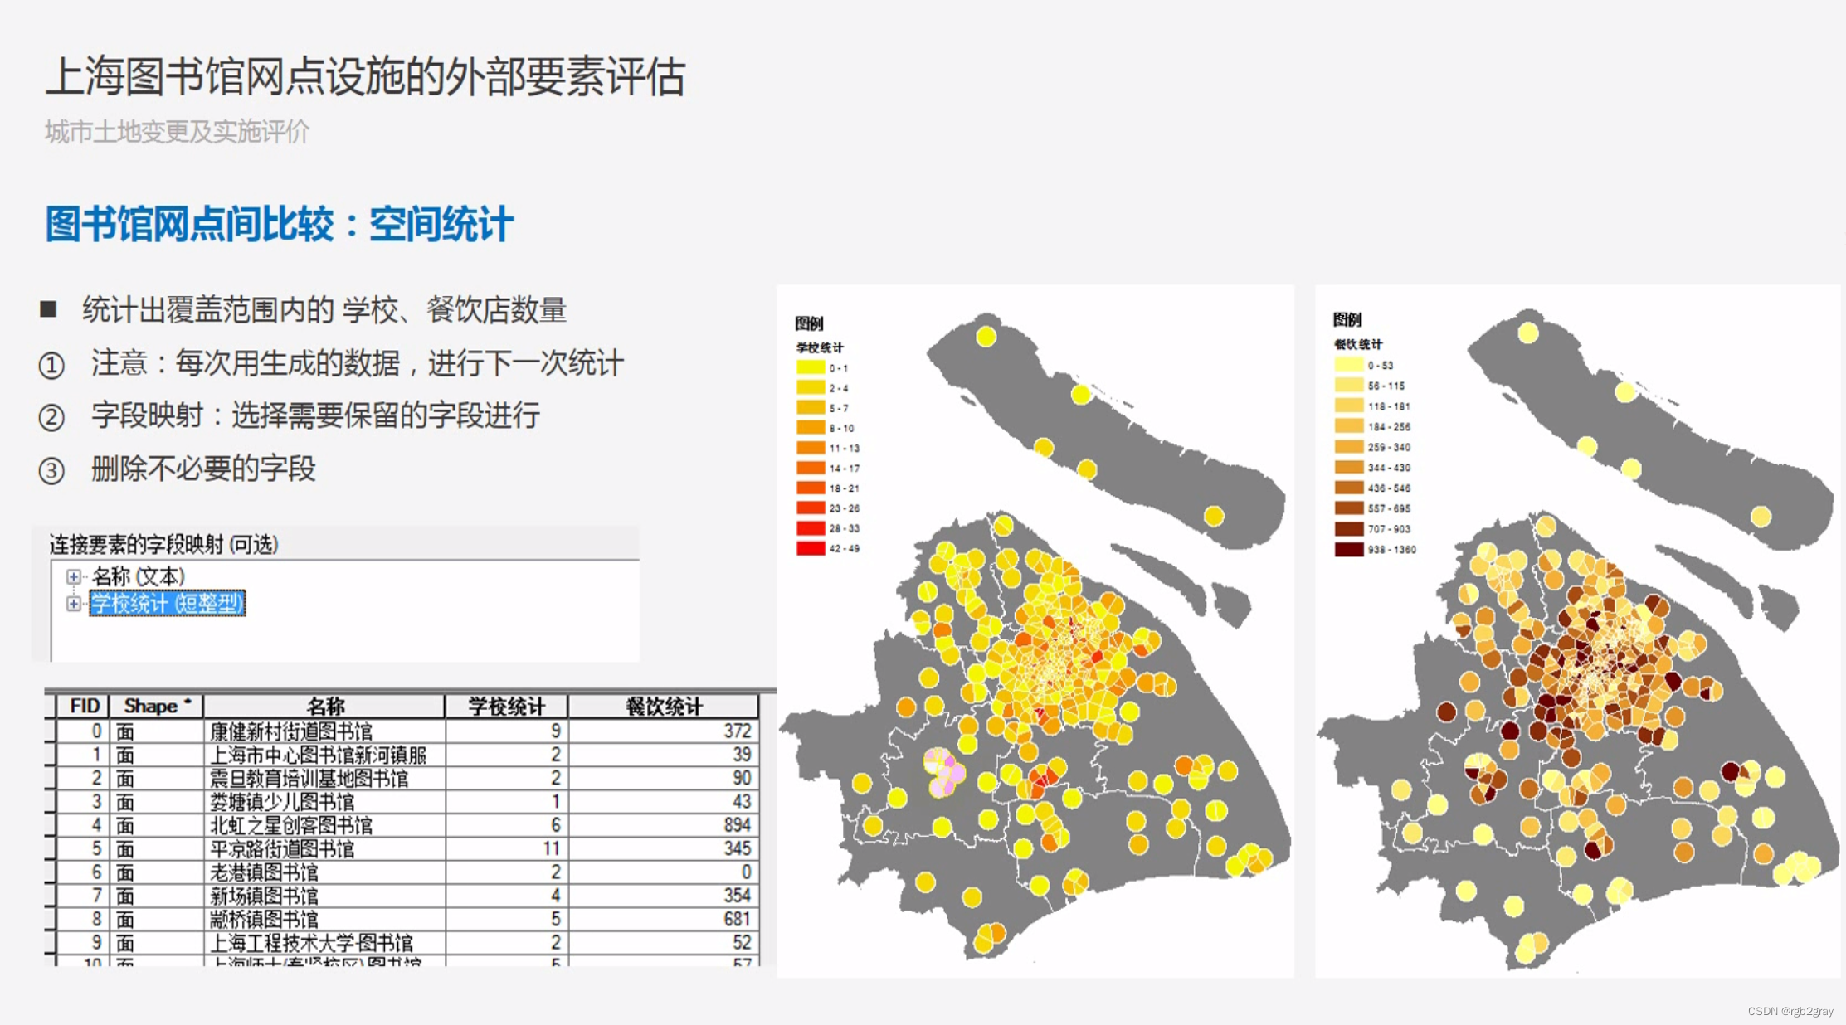Viewport: 1846px width, 1025px height.
Task: Click the 938 - 1360 catering legend swatch
Action: pyautogui.click(x=1349, y=549)
